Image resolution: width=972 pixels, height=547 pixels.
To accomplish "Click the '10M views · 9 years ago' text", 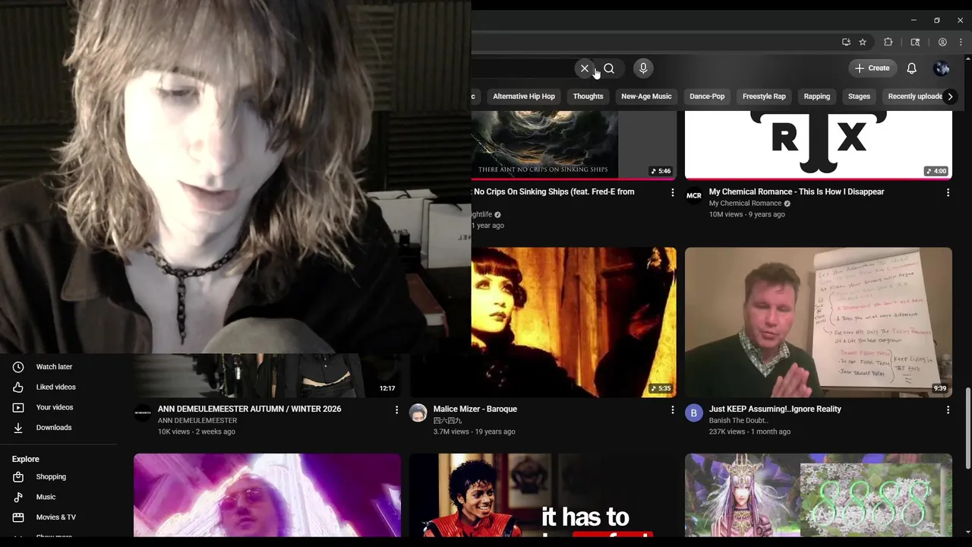I will pos(747,214).
